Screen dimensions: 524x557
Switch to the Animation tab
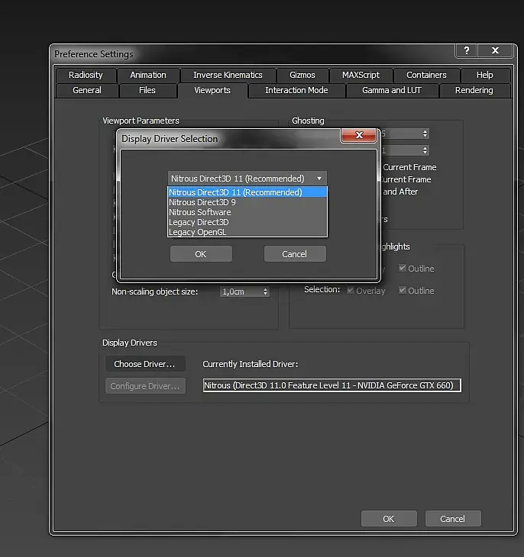coord(148,75)
